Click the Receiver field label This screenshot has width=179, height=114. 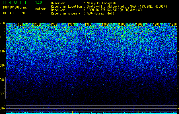tap(58, 10)
